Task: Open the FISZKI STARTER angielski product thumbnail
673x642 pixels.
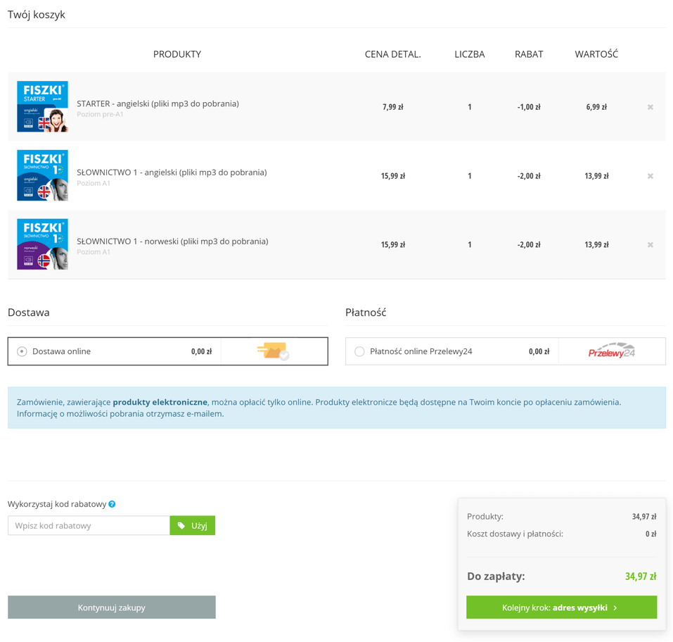Action: pyautogui.click(x=42, y=106)
